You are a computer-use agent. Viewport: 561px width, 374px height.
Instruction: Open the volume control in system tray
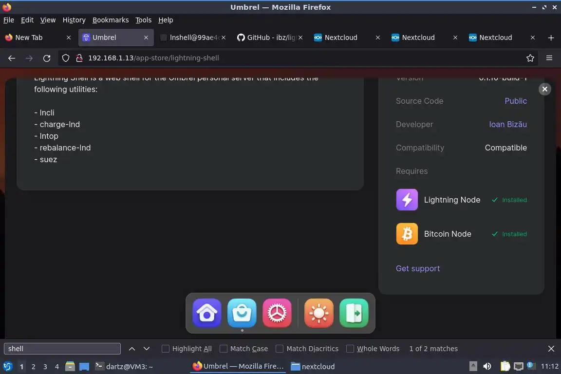click(487, 366)
